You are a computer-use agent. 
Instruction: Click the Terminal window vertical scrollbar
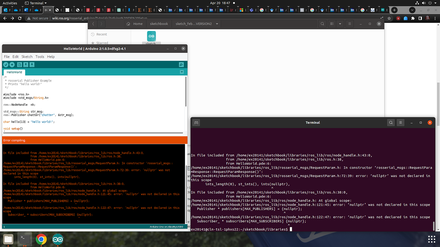(433, 226)
